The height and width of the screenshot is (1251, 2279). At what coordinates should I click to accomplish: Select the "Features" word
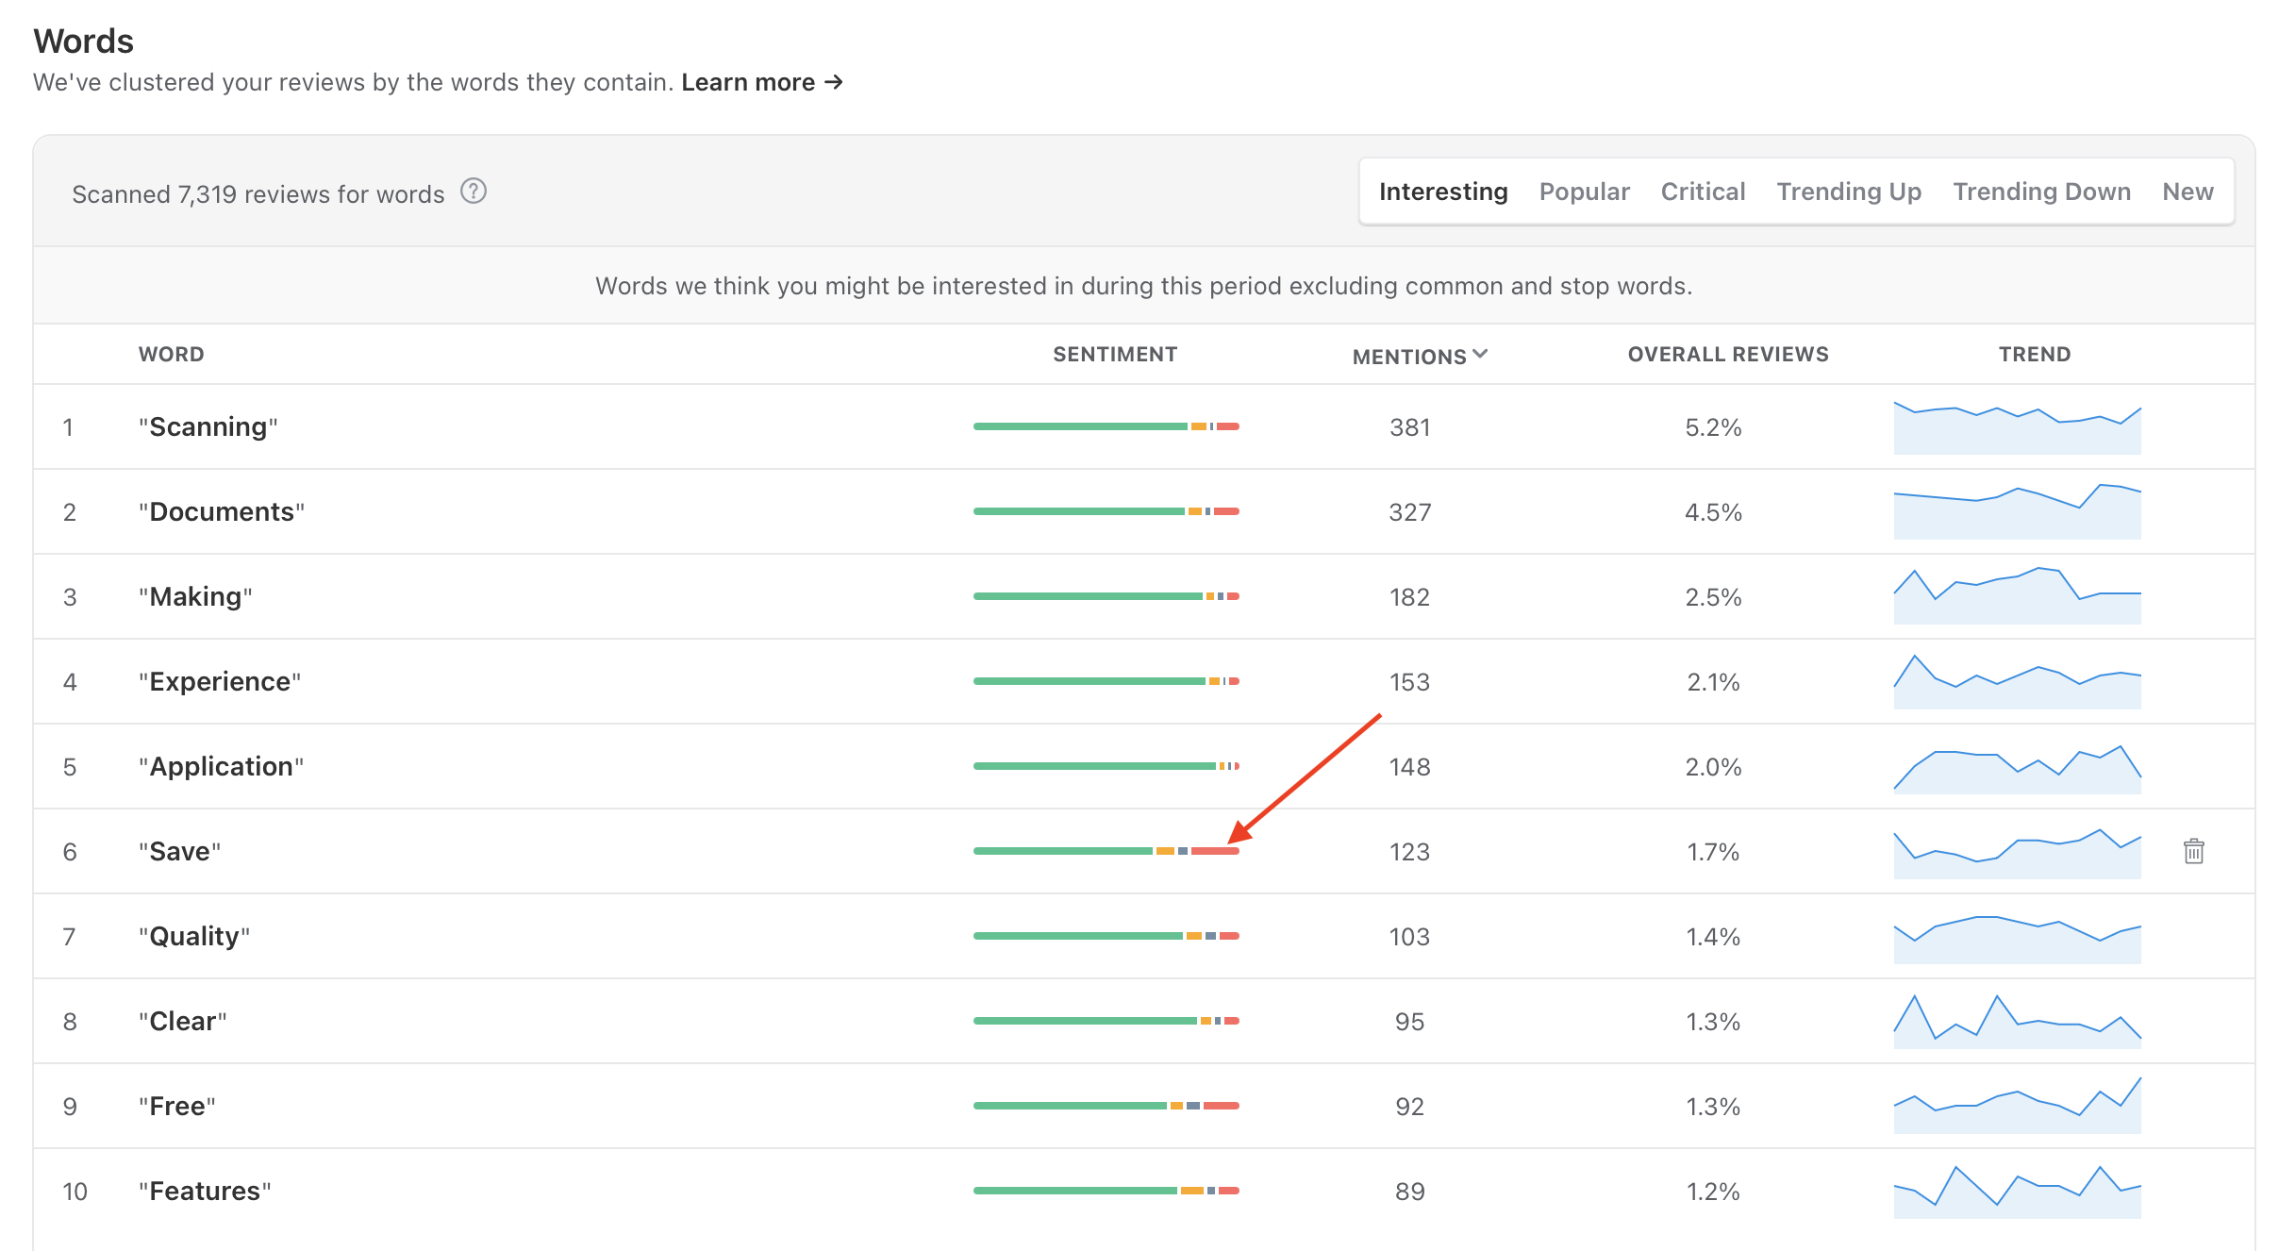205,1191
